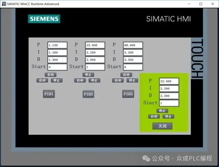The image size is (219, 167).
Task: Click the paired 停止 button above PID2
Action: (94, 81)
